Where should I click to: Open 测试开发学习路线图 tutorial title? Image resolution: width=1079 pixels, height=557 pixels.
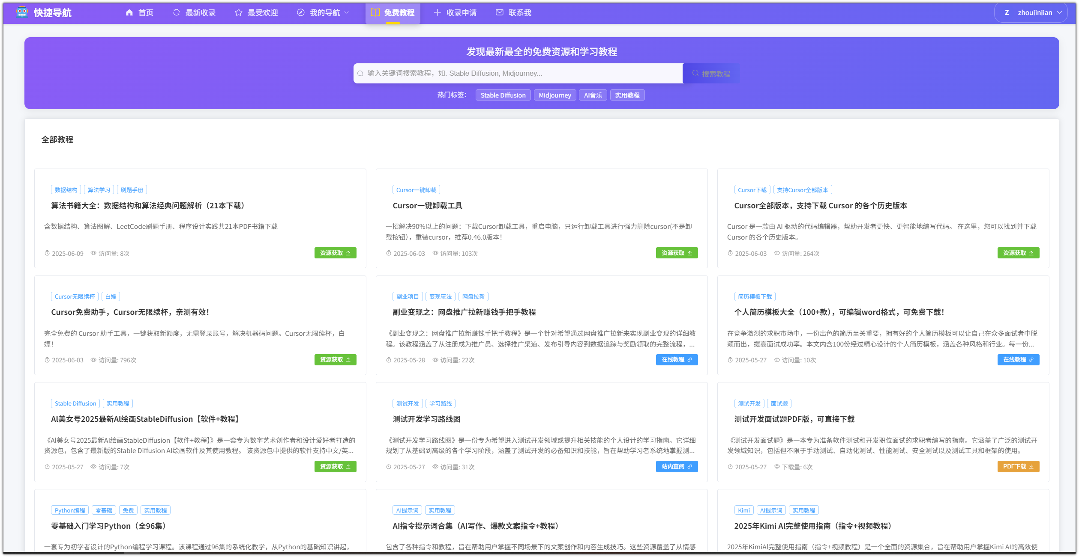tap(426, 419)
